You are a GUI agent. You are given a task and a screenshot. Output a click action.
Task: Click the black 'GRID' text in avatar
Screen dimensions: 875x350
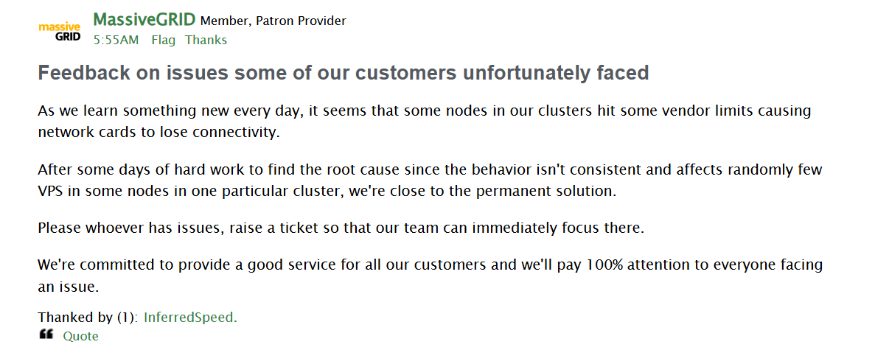pos(68,38)
